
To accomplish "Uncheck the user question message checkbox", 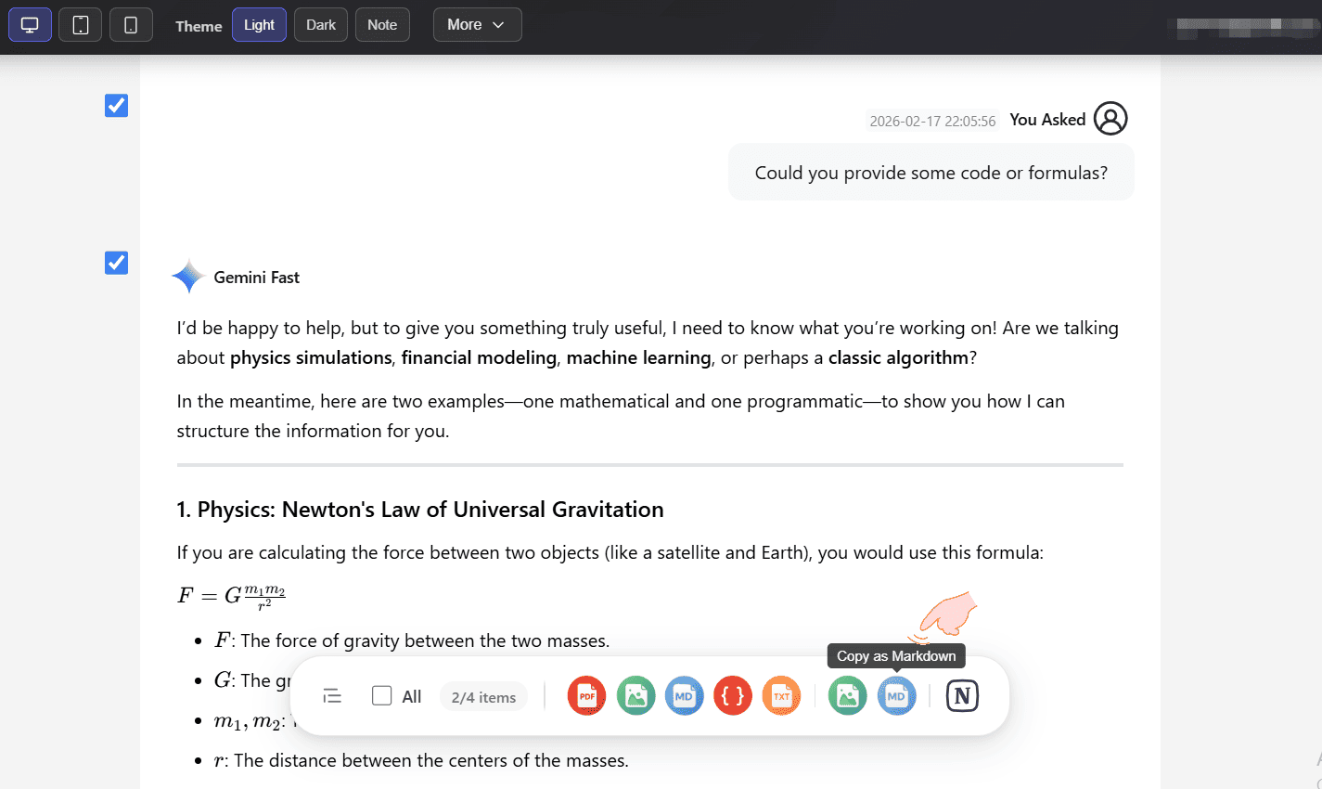I will (x=116, y=105).
